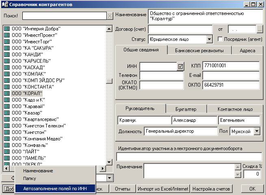Click the clear search X icon
Screen dimensions: 266x195
110,16
